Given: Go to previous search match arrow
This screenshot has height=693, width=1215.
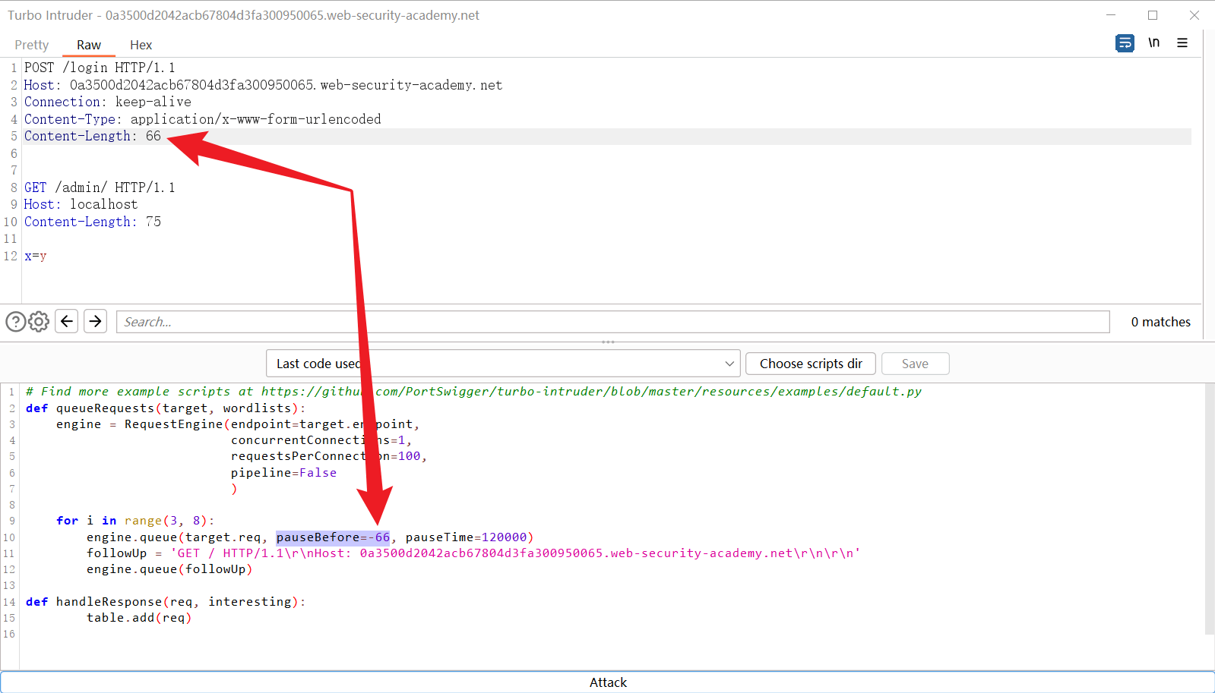Looking at the screenshot, I should [67, 321].
